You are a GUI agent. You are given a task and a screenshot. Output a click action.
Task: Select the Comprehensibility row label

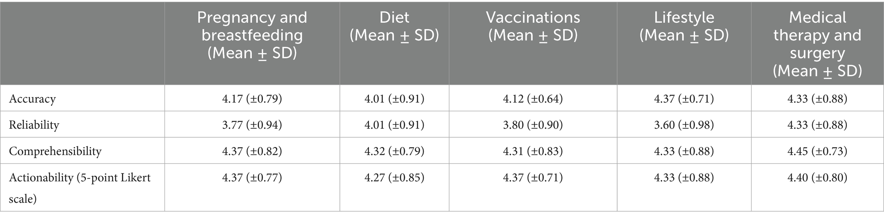click(x=55, y=151)
